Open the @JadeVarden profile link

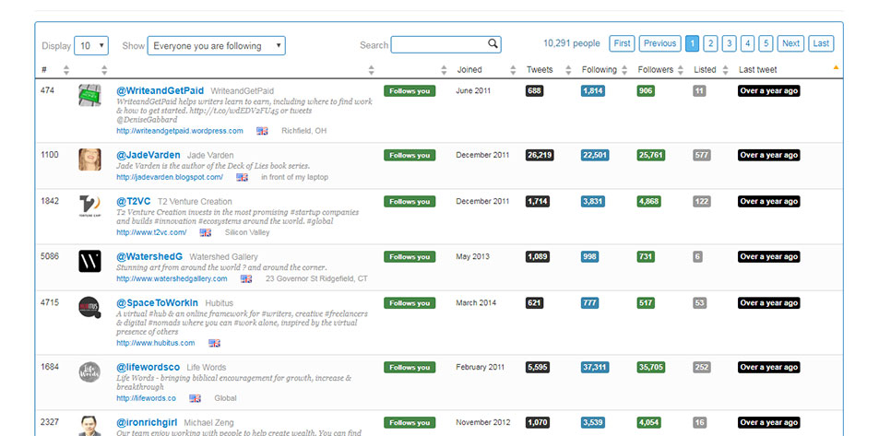pyautogui.click(x=148, y=155)
